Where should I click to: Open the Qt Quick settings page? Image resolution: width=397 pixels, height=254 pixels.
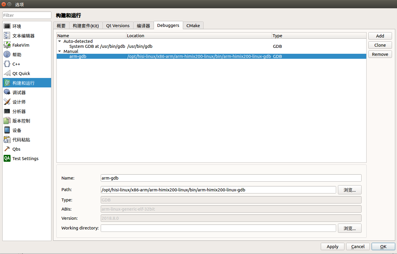pos(21,73)
